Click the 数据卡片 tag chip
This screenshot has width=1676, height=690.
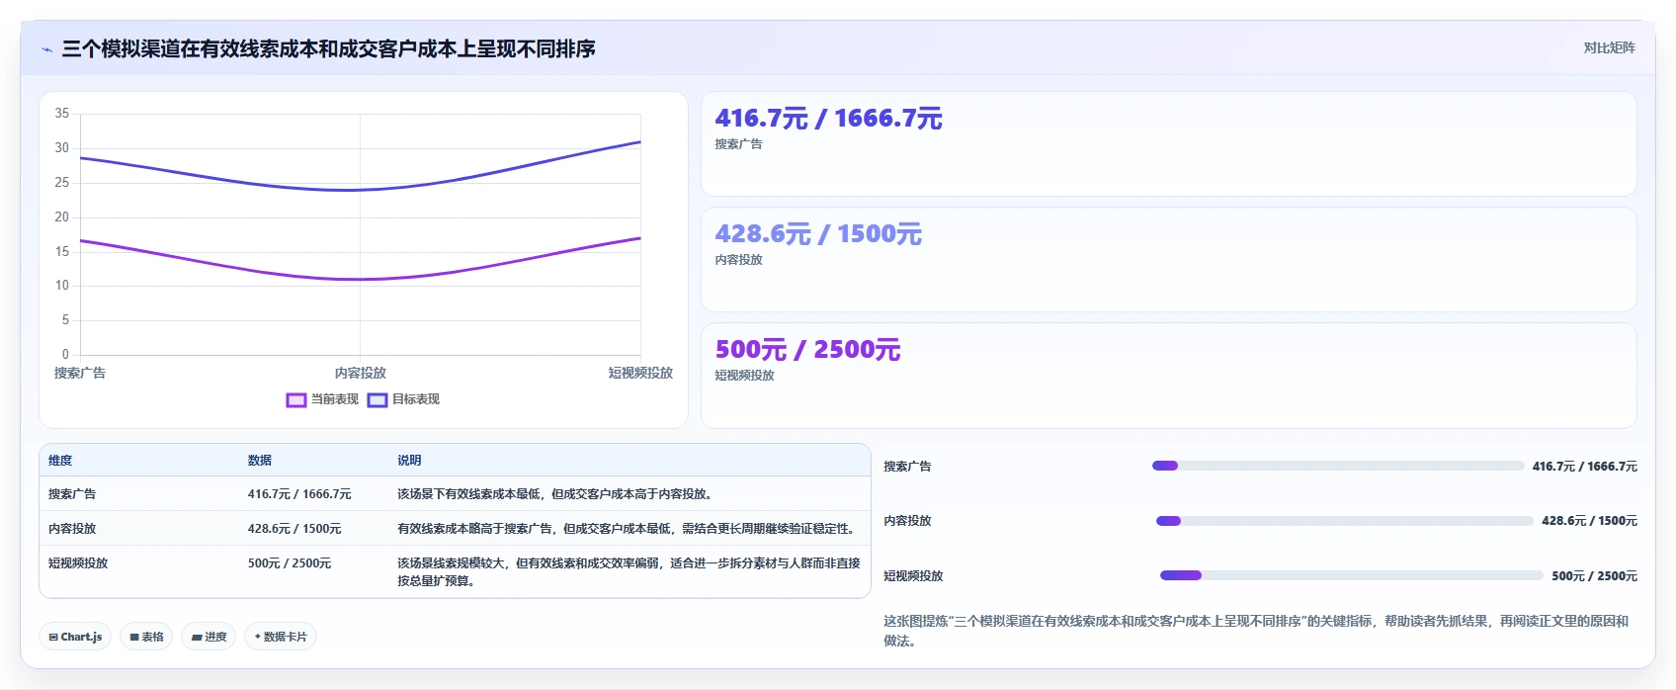pyautogui.click(x=281, y=637)
